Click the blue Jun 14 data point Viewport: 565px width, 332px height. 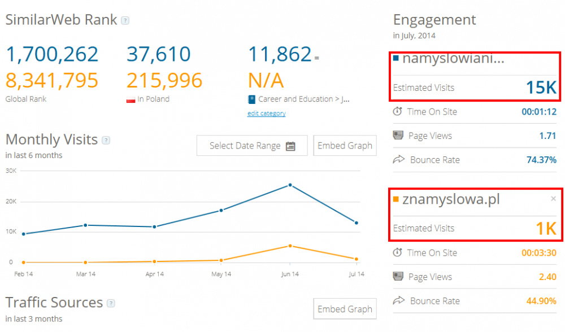[x=290, y=185]
